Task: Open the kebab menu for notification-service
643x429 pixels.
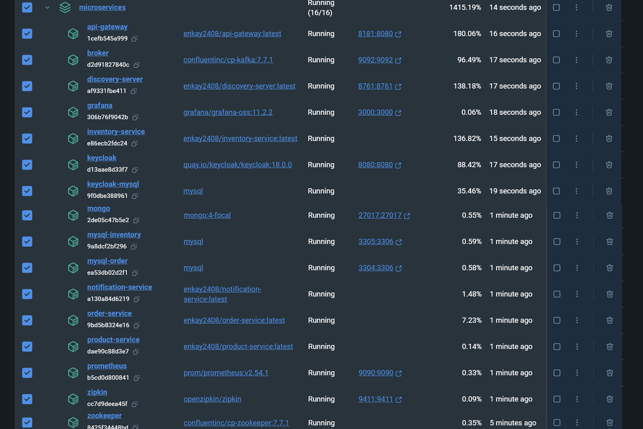Action: coord(577,294)
